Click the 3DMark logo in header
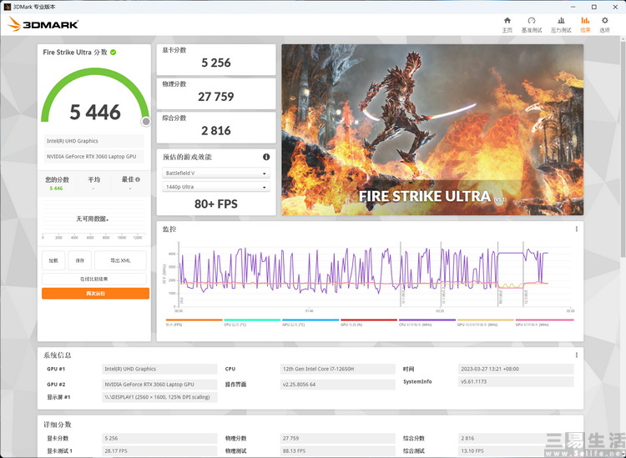Viewport: 626px width, 458px height. (x=43, y=24)
